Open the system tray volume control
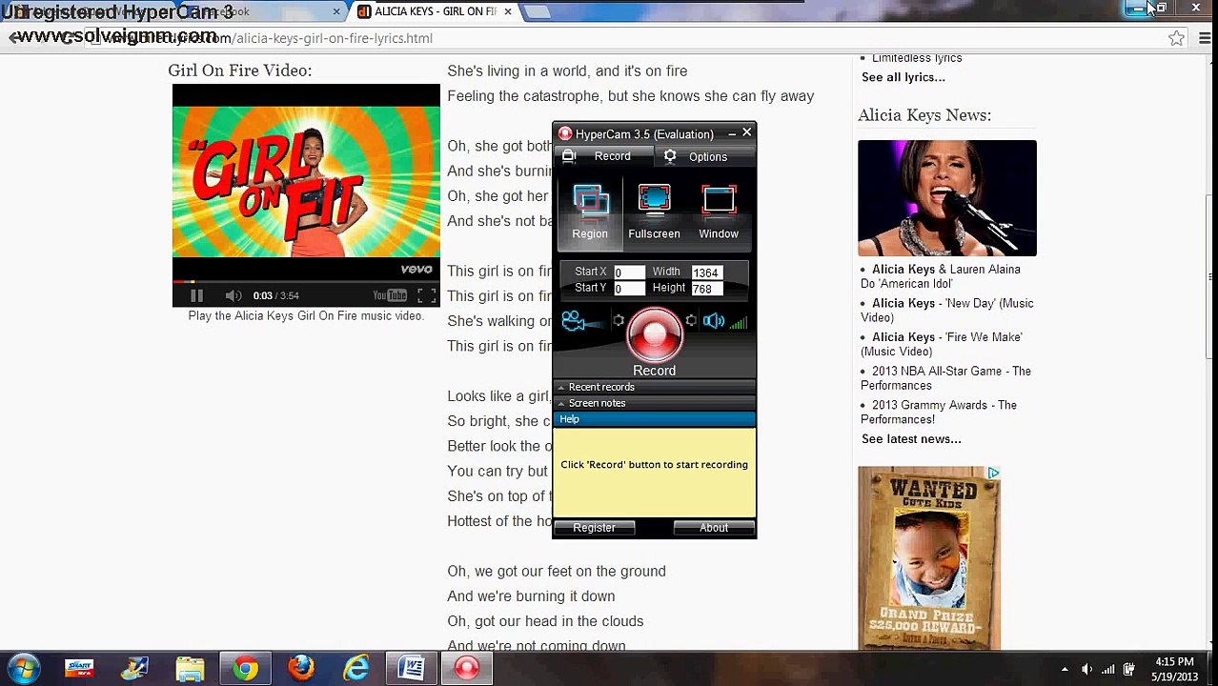 tap(1086, 669)
